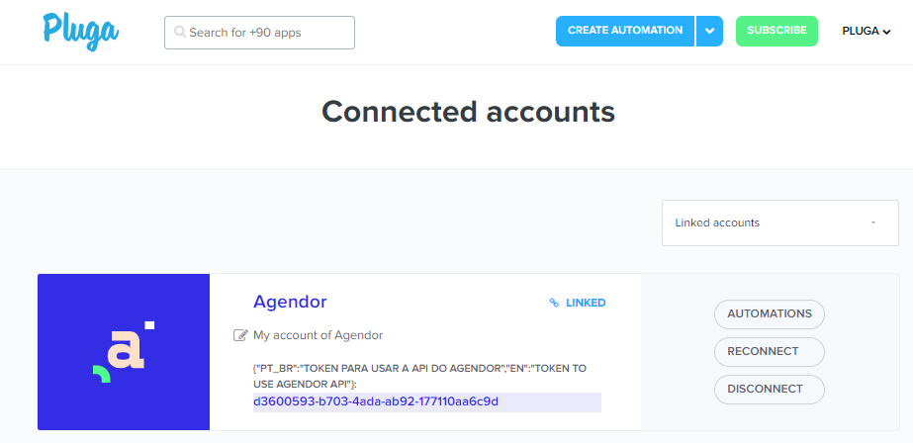Click the edit pencil icon beside account name
913x443 pixels.
pos(240,335)
